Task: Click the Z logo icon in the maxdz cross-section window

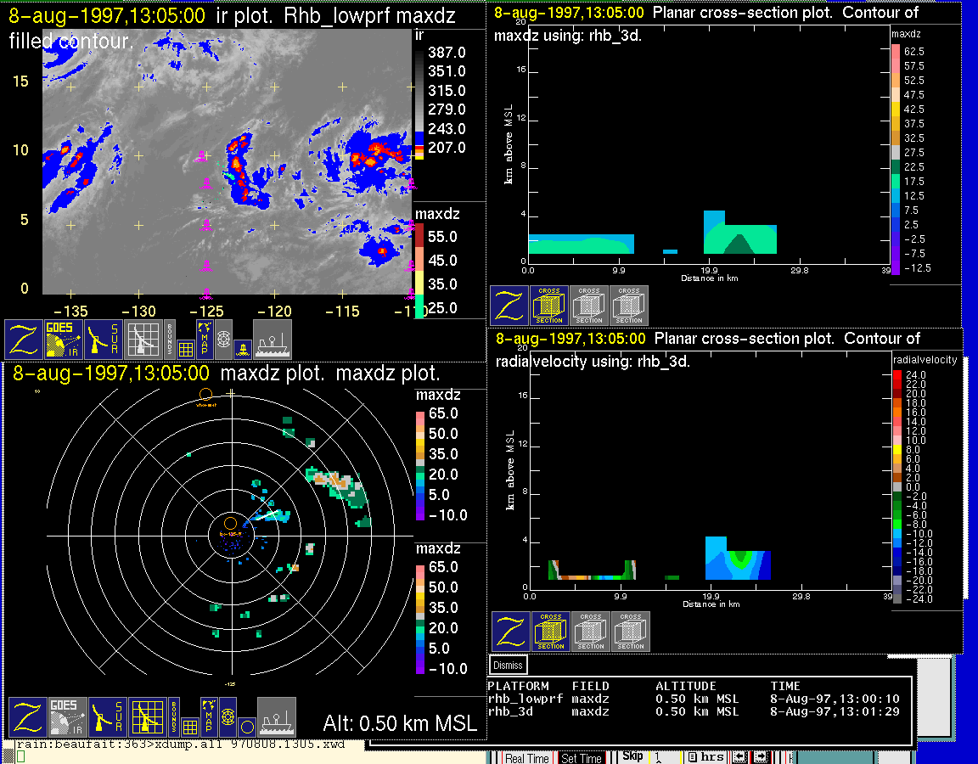Action: click(509, 306)
